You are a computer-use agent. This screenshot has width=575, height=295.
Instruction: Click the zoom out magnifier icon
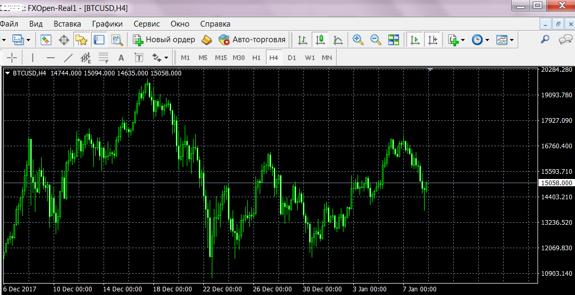375,40
